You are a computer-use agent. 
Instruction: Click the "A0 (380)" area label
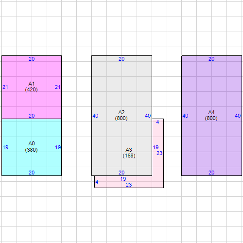click(32, 147)
